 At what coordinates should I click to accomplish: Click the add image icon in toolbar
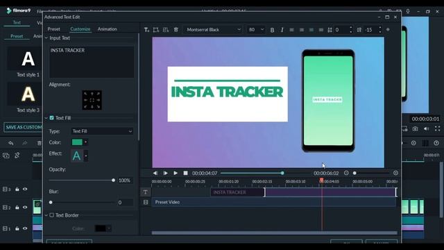click(166, 30)
